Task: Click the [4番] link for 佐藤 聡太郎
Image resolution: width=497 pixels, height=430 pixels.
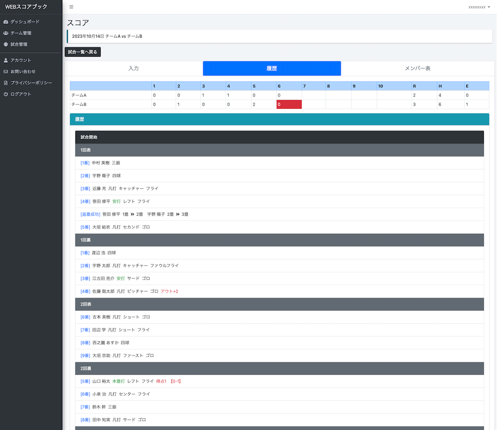Action: pyautogui.click(x=85, y=291)
